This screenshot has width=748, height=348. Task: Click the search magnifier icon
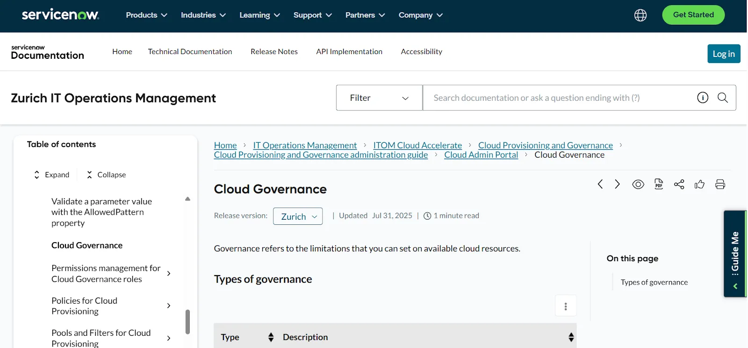pos(723,97)
